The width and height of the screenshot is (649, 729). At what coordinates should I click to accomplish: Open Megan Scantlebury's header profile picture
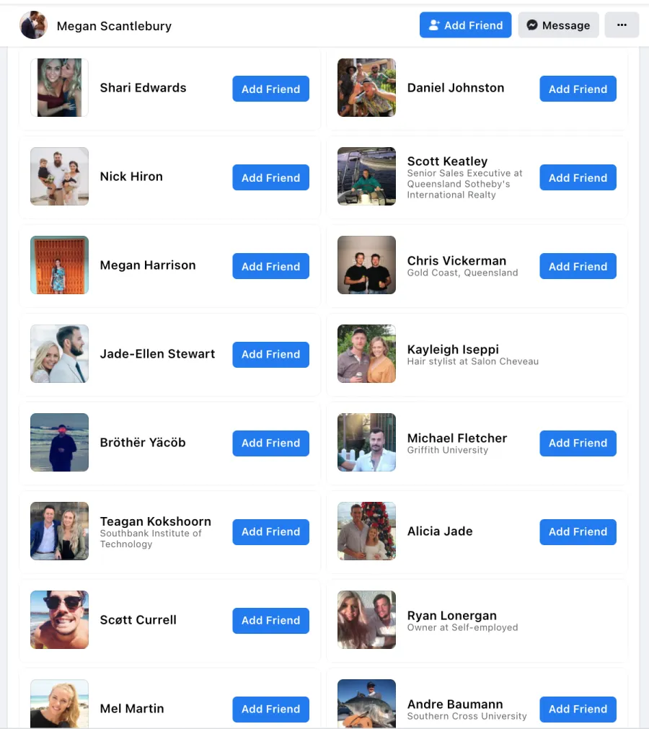[33, 25]
